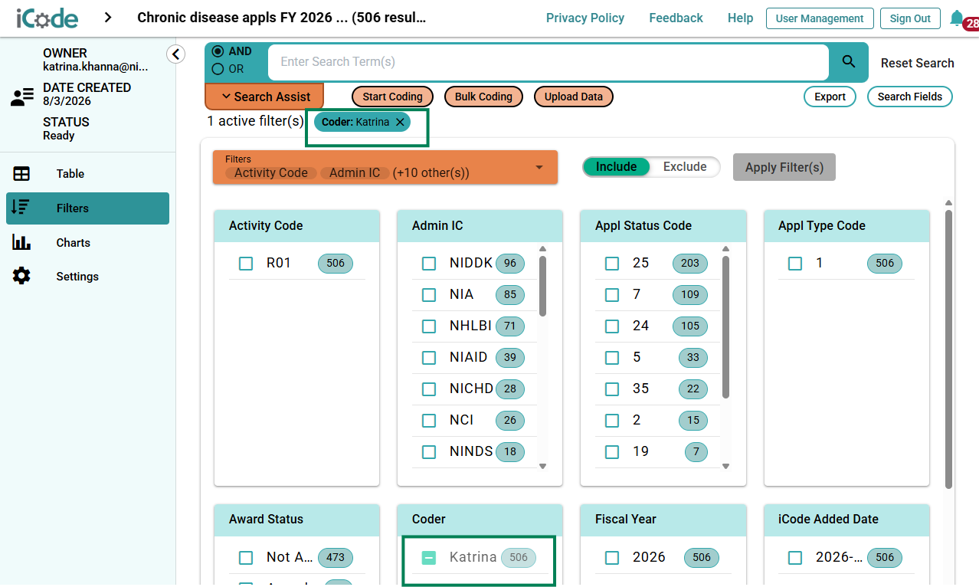The width and height of the screenshot is (979, 587).
Task: Click Apply Filter(s) button
Action: pyautogui.click(x=784, y=167)
